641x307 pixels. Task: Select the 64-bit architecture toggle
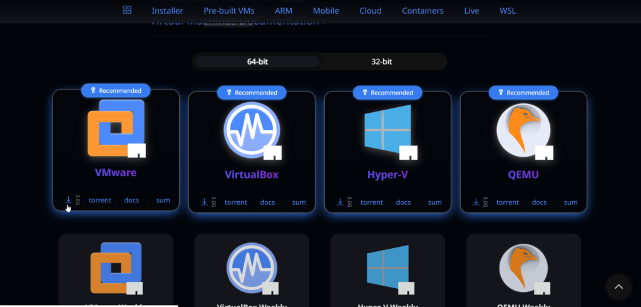tap(257, 62)
